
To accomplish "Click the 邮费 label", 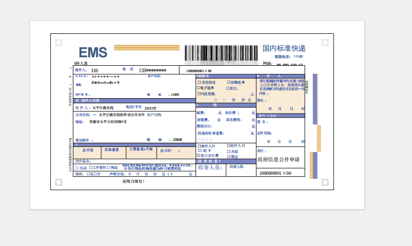I will coord(201,113).
